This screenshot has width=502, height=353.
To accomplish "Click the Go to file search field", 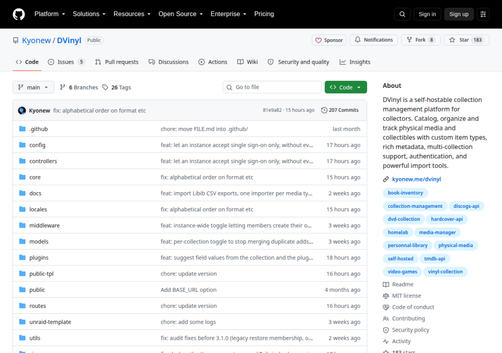I will point(272,87).
